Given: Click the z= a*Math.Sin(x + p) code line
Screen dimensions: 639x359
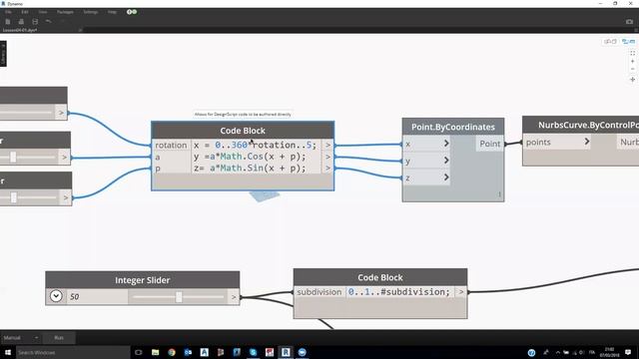Looking at the screenshot, I should click(x=250, y=169).
